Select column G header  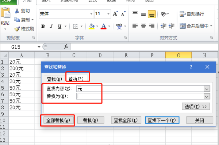(x=178, y=55)
